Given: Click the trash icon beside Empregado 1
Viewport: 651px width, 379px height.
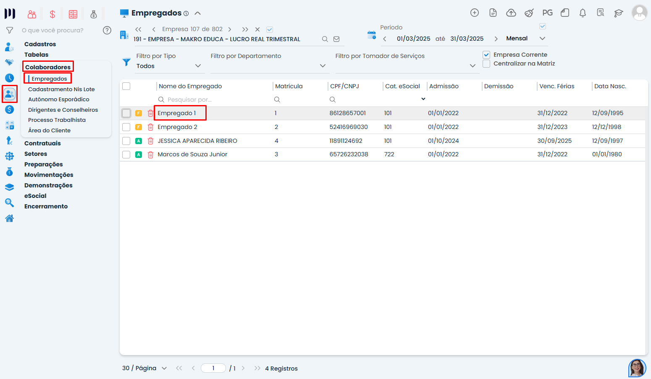Looking at the screenshot, I should [150, 113].
